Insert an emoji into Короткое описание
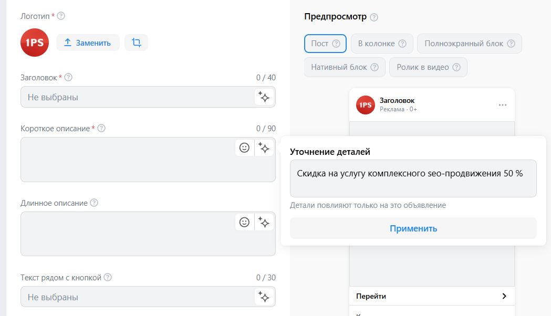Viewport: 551px width, 316px height. [x=244, y=148]
